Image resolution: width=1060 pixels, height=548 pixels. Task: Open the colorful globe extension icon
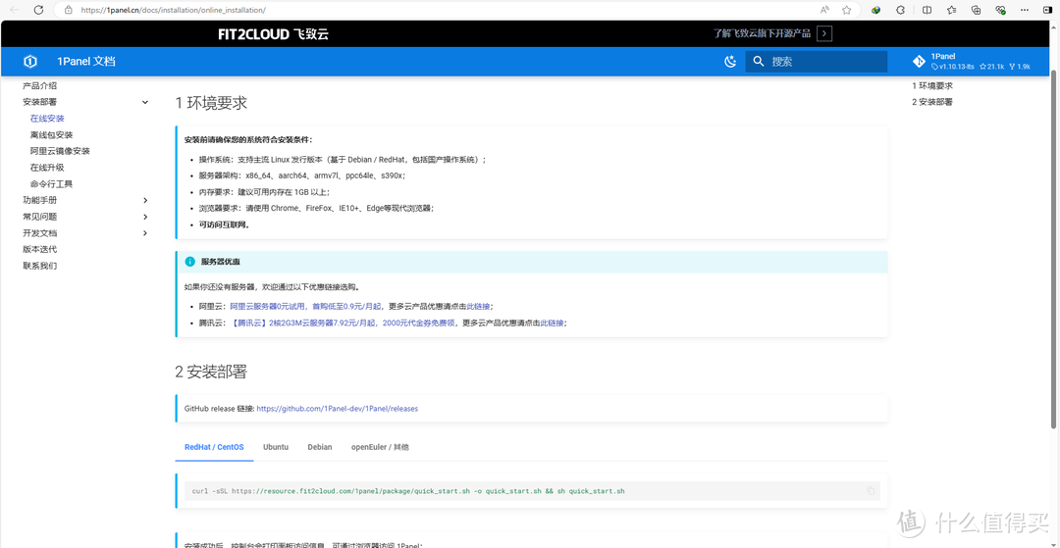[x=875, y=10]
